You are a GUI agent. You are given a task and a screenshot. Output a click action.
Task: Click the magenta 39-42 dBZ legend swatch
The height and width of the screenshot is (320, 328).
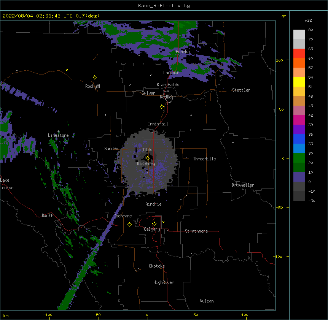point(299,120)
